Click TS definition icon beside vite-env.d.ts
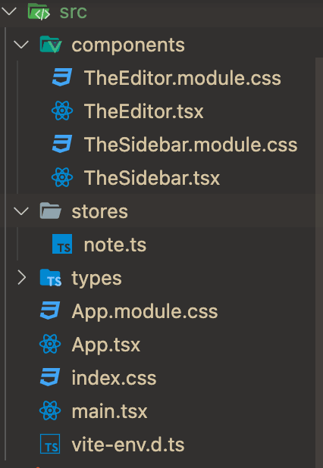Image resolution: width=323 pixels, height=468 pixels. click(50, 444)
